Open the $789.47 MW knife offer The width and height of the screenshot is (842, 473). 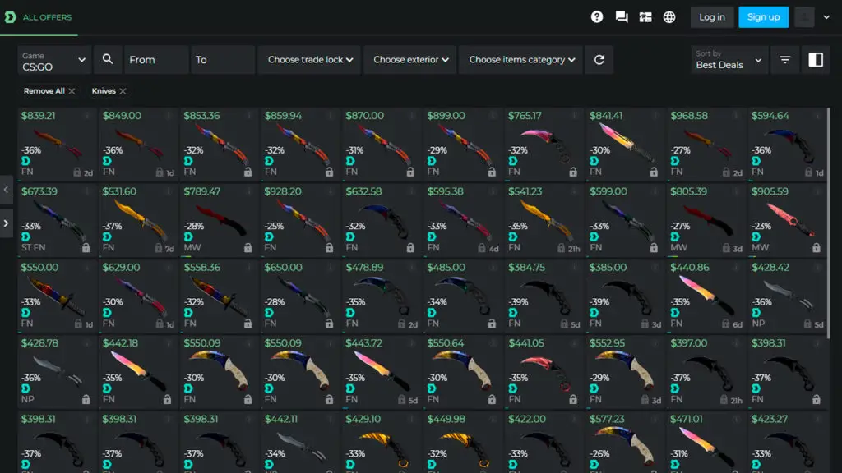click(219, 220)
